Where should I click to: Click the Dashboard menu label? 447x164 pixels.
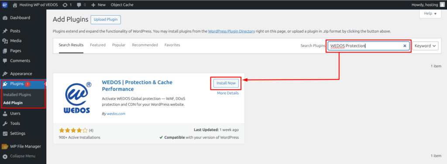coord(20,18)
